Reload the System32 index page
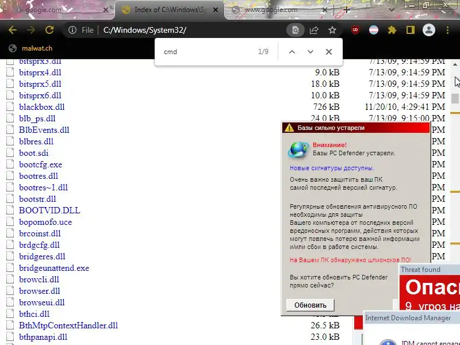 pos(49,30)
